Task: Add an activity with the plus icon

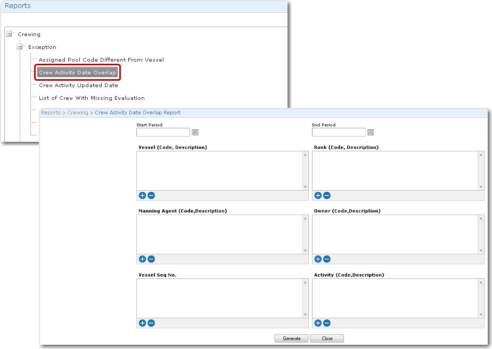Action: click(x=318, y=323)
